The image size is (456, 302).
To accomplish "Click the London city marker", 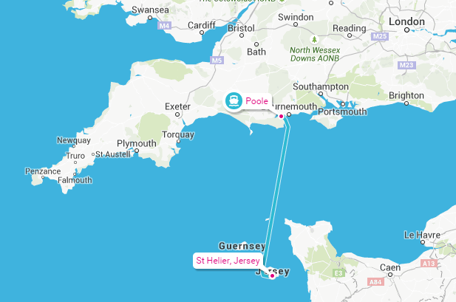I will 406,30.
